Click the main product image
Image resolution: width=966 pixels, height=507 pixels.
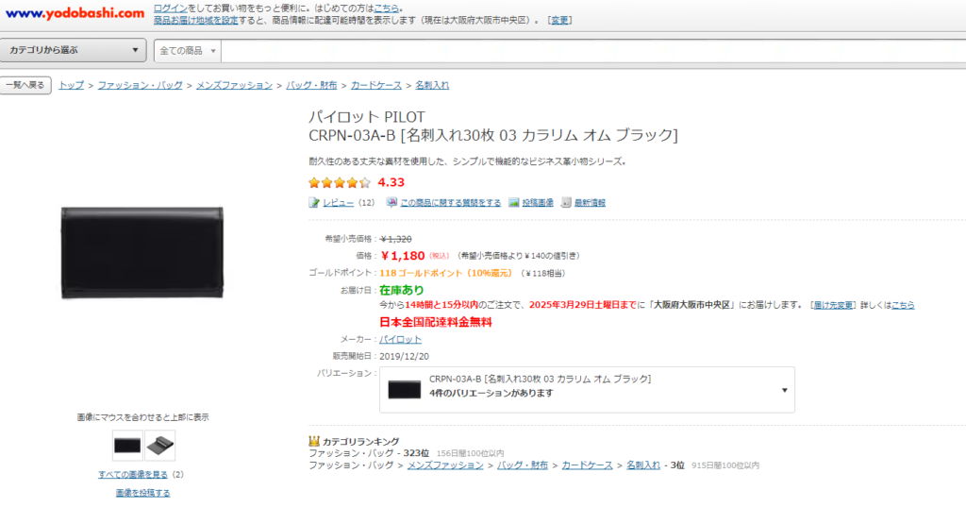pyautogui.click(x=142, y=253)
